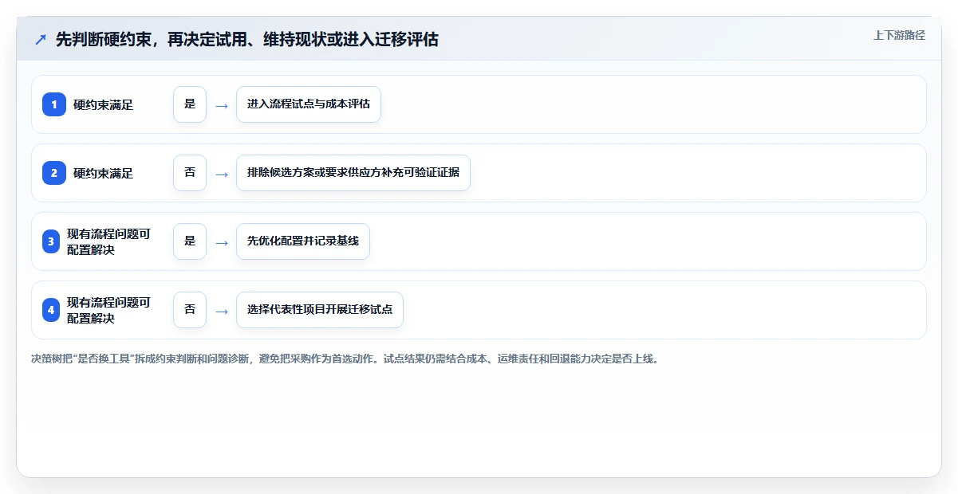Image resolution: width=958 pixels, height=494 pixels.
Task: Open 进入流程试点与成本评估 outcome box
Action: (309, 104)
